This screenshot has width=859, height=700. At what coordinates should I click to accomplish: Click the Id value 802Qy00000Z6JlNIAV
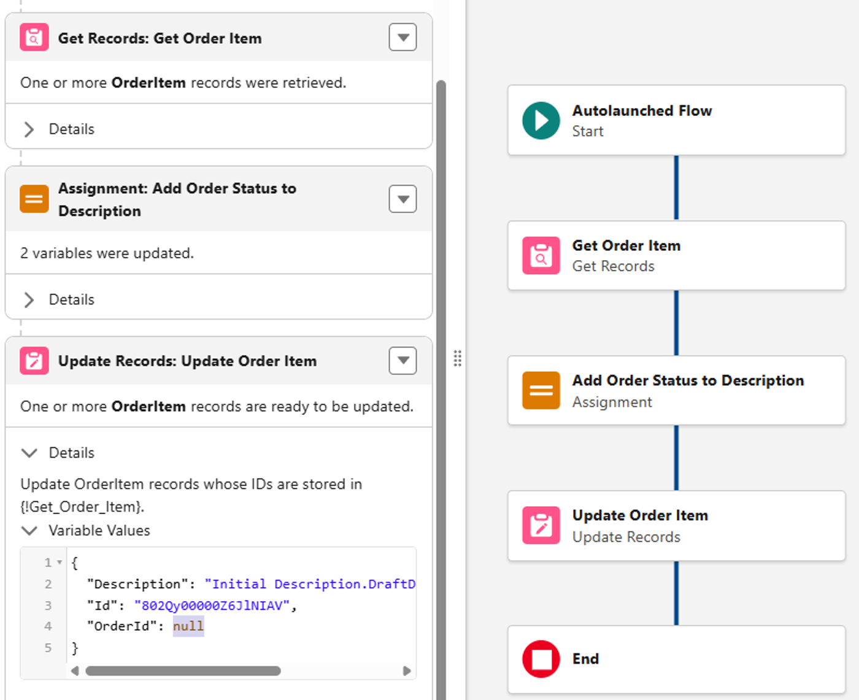pyautogui.click(x=212, y=606)
